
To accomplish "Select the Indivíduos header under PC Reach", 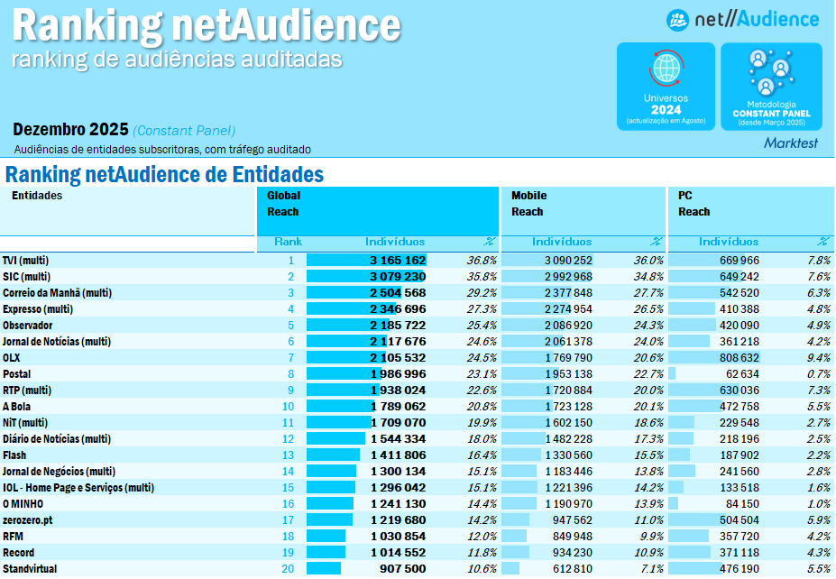I will pos(729,242).
